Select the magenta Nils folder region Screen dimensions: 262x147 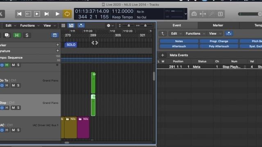(83, 127)
